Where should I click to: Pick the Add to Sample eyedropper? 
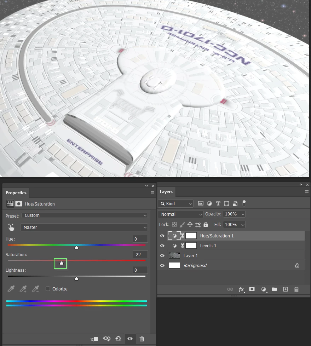23,289
